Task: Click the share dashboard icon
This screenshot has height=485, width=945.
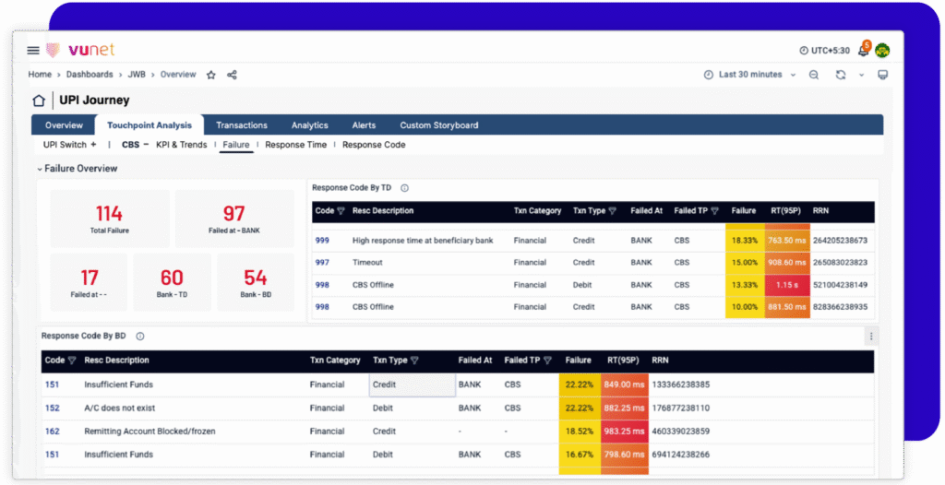Action: [x=232, y=75]
